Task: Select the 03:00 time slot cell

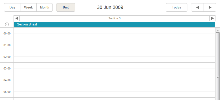Action: [x=115, y=68]
